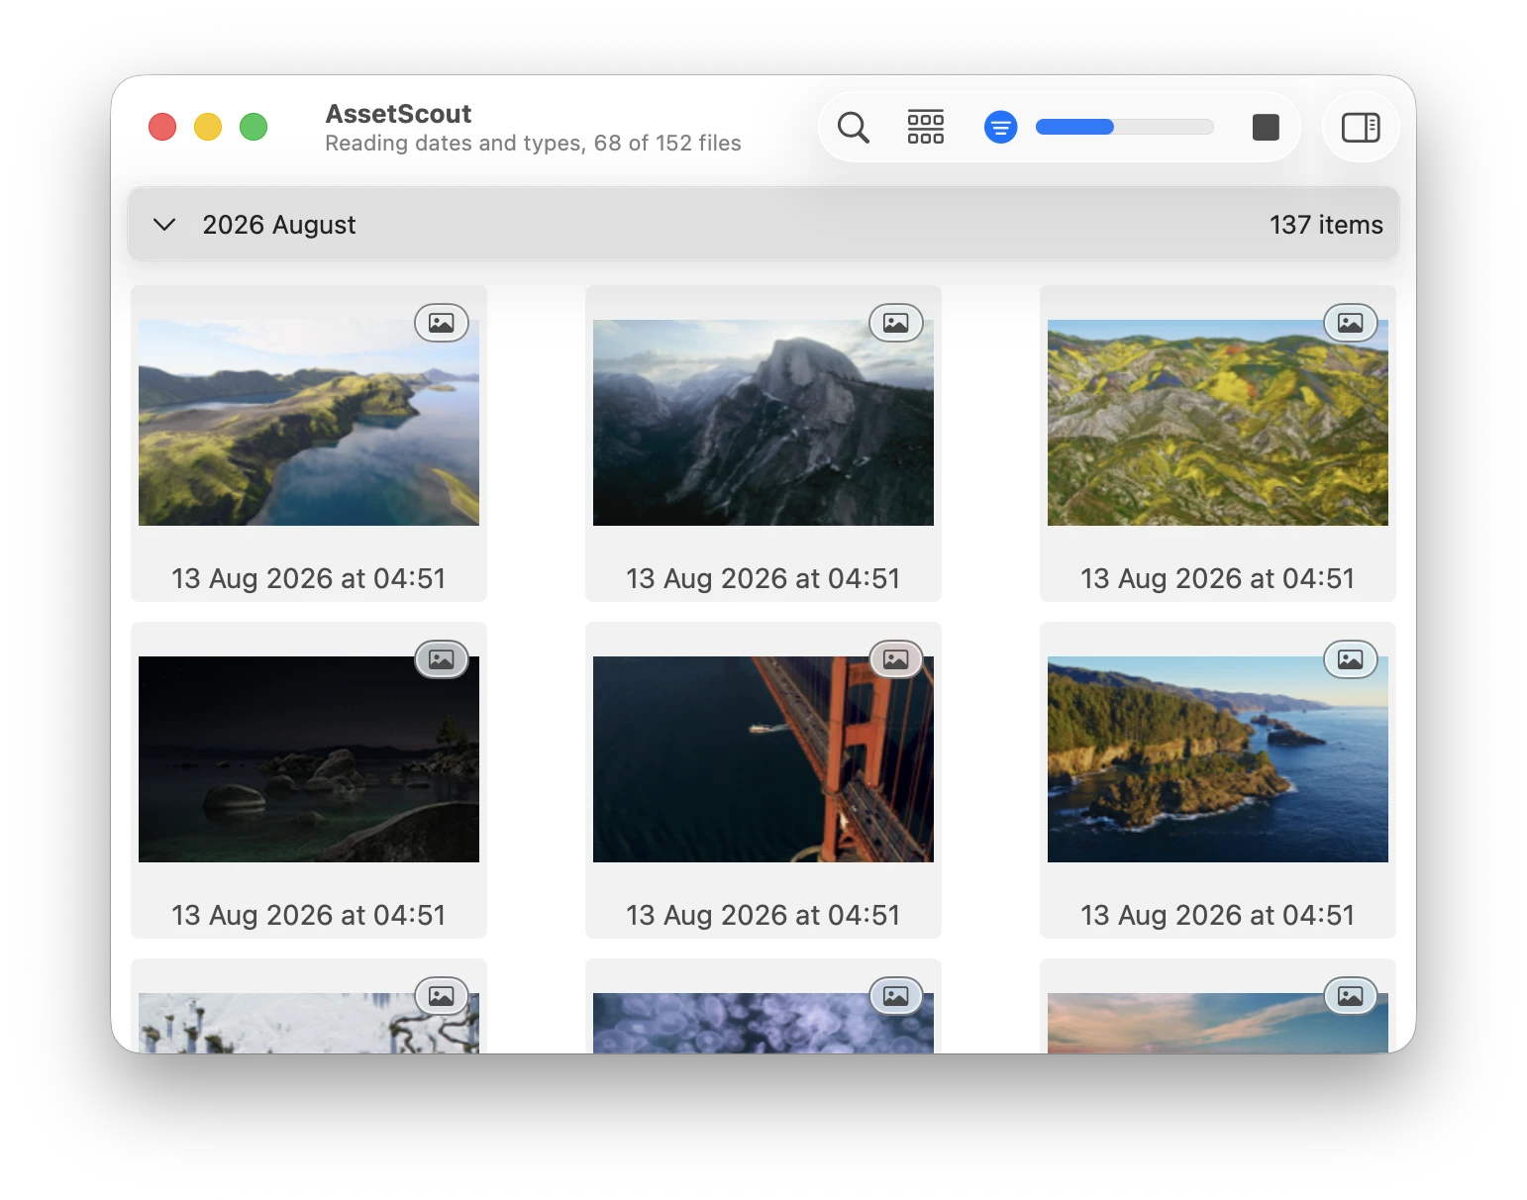Stop the file scan with square button
The height and width of the screenshot is (1200, 1527).
tap(1266, 128)
